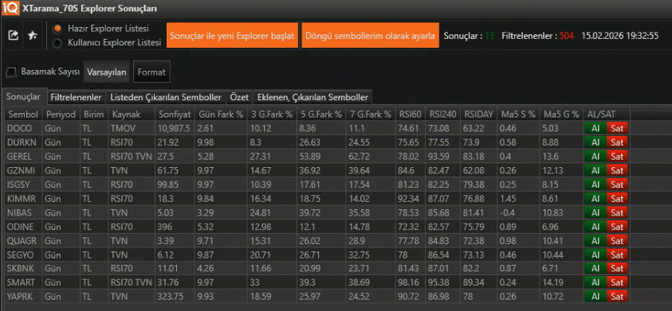Open the Filtrelenenler tab
This screenshot has width=672, height=311.
click(76, 98)
